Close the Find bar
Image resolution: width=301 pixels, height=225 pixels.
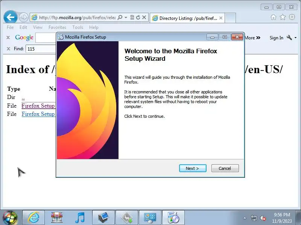(x=8, y=49)
